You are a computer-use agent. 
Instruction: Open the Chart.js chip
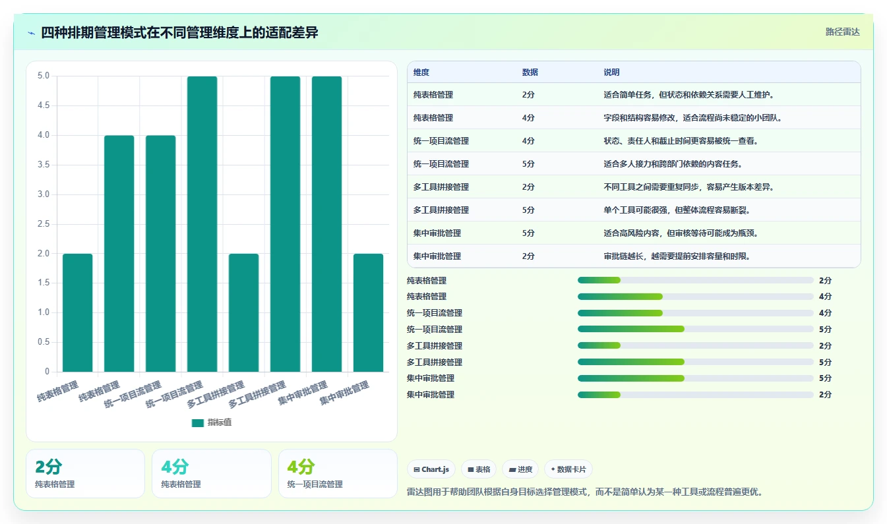(x=431, y=469)
